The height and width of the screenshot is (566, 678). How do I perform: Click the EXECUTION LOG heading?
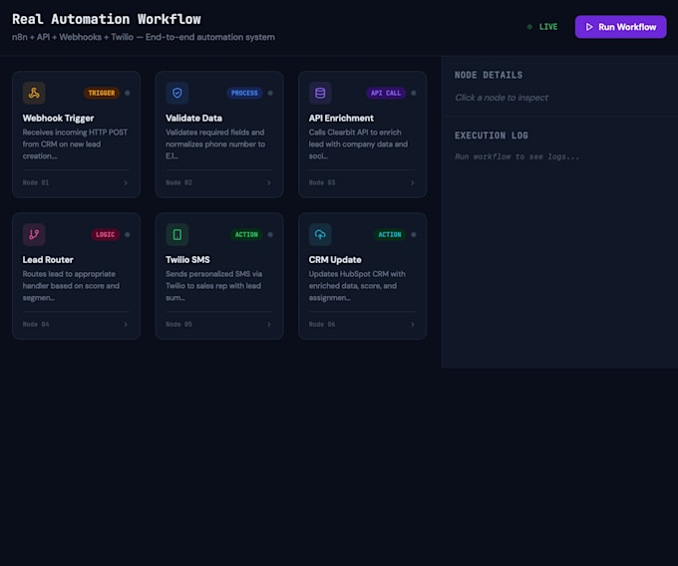tap(492, 136)
